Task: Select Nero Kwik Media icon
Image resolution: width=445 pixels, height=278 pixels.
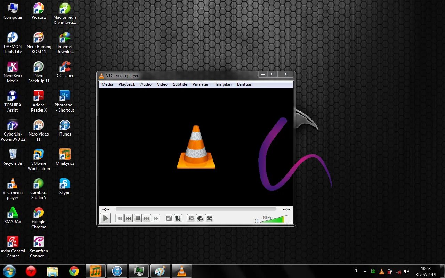Action: (x=13, y=72)
